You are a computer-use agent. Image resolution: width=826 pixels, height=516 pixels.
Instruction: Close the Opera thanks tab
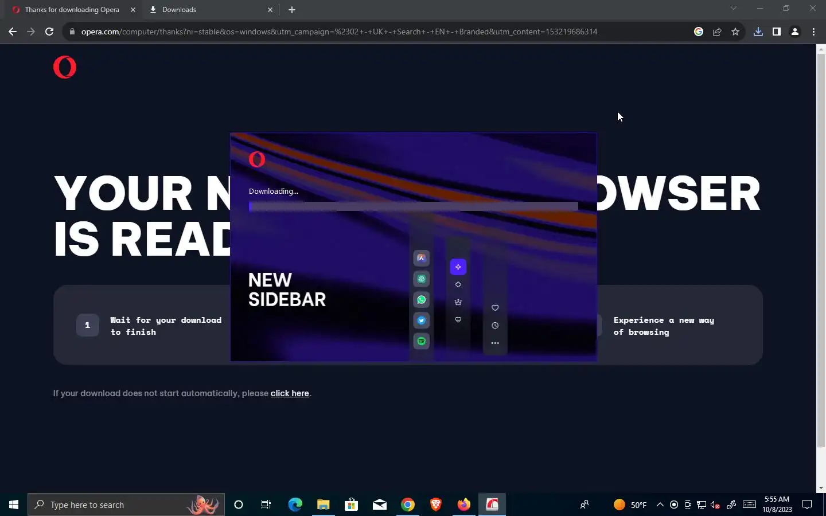click(x=133, y=10)
